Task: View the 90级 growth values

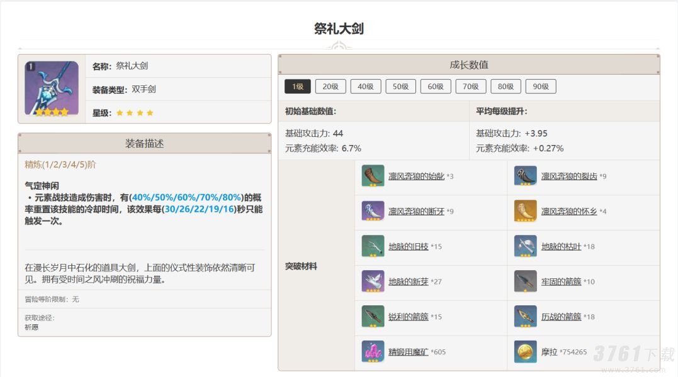Action: click(x=541, y=87)
